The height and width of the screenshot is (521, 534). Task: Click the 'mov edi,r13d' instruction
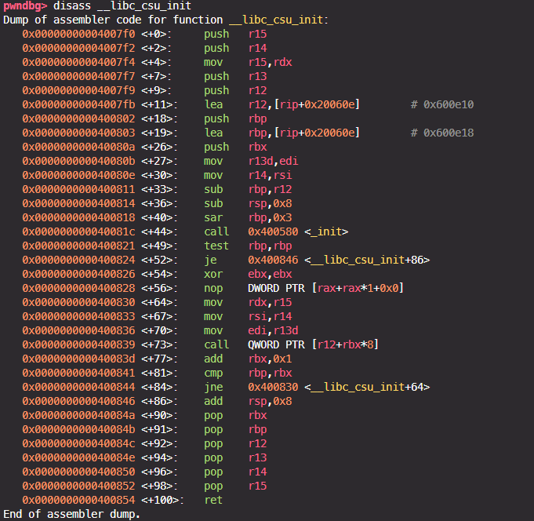pyautogui.click(x=251, y=330)
